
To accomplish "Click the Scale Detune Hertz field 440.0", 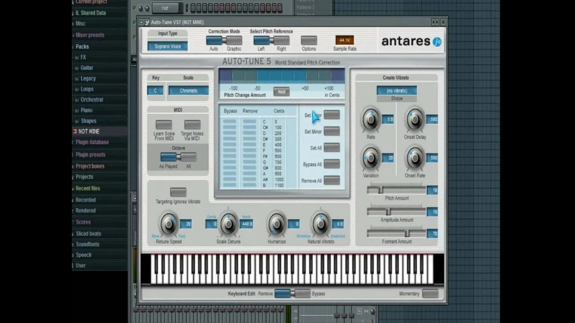I will (x=247, y=224).
